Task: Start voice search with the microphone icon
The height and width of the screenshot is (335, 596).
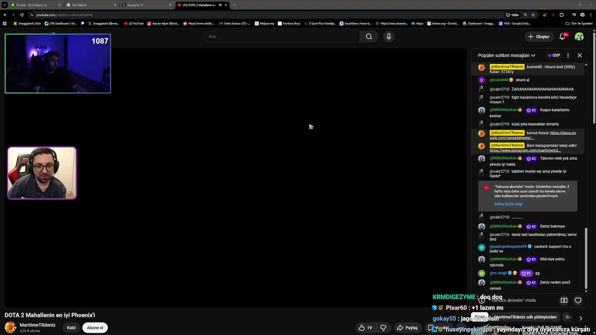Action: pos(389,36)
